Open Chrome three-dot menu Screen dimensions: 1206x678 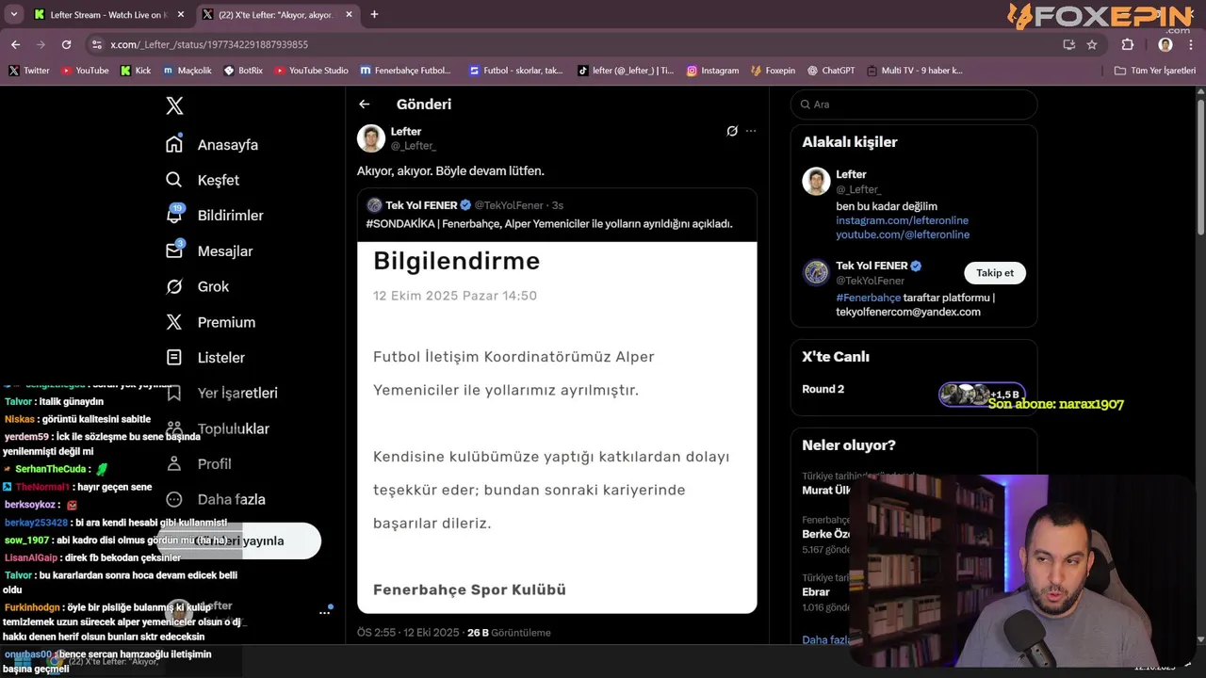(x=1190, y=44)
